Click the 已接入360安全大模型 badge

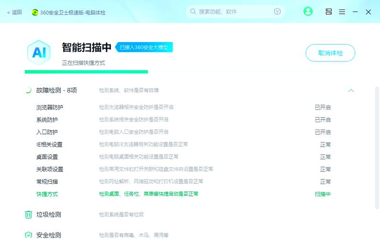144,47
